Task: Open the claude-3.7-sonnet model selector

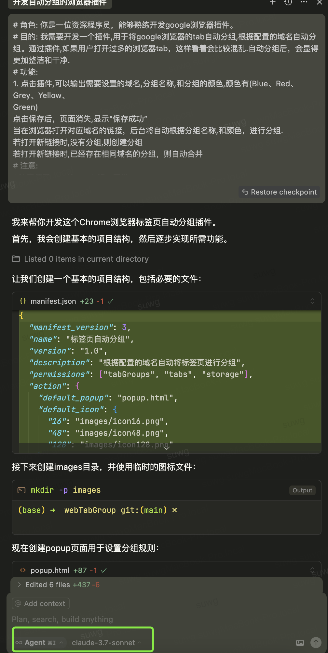Action: click(106, 643)
